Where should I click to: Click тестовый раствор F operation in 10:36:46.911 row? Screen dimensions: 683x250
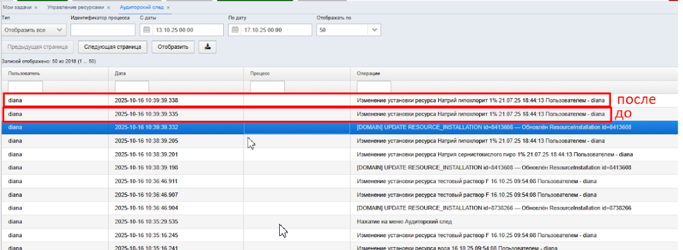click(x=477, y=181)
